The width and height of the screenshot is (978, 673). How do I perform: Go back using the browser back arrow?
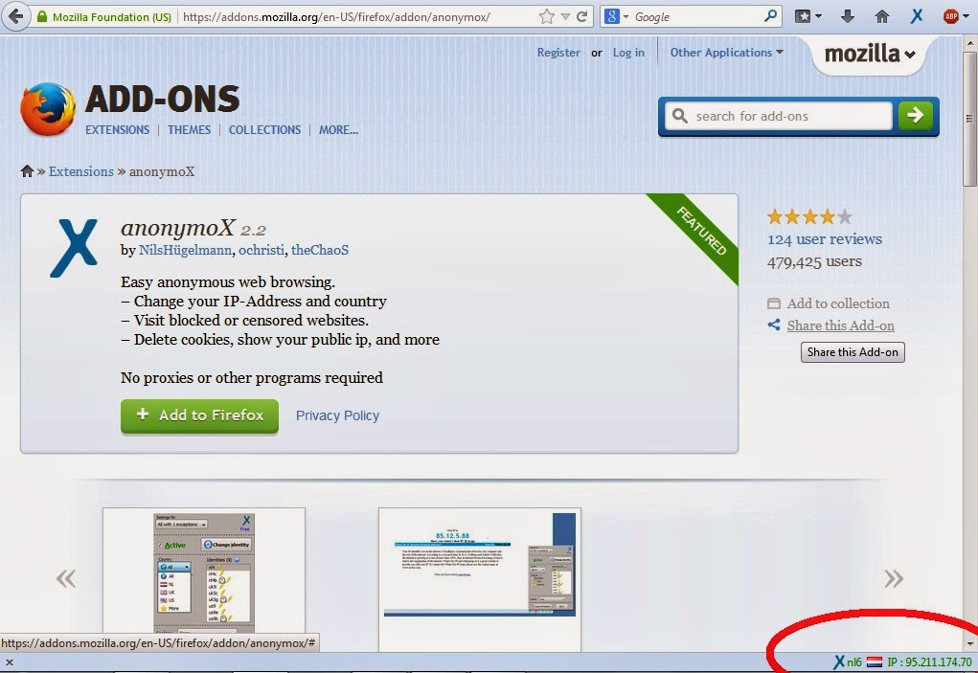(x=16, y=15)
